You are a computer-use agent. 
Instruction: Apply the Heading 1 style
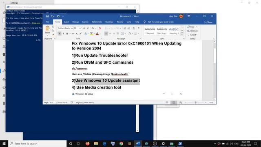(174, 31)
